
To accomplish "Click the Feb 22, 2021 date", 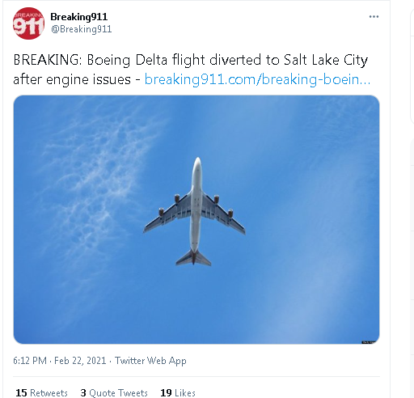I will [x=80, y=361].
